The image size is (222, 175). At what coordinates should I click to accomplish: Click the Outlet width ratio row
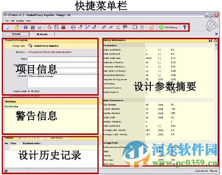[x=159, y=58]
